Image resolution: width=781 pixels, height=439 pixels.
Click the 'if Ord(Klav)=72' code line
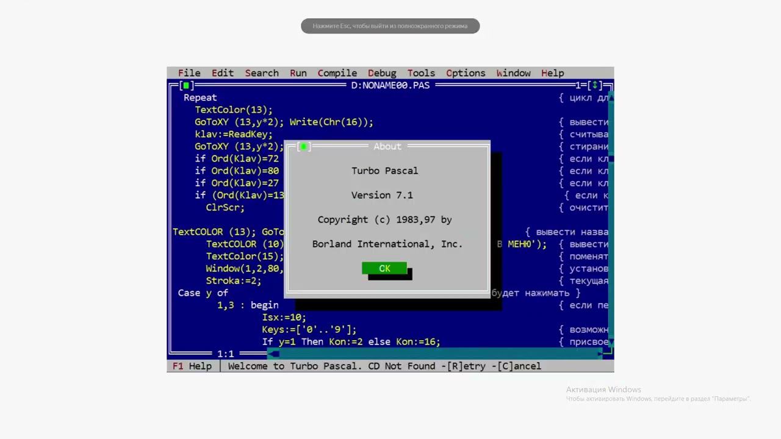tap(237, 159)
